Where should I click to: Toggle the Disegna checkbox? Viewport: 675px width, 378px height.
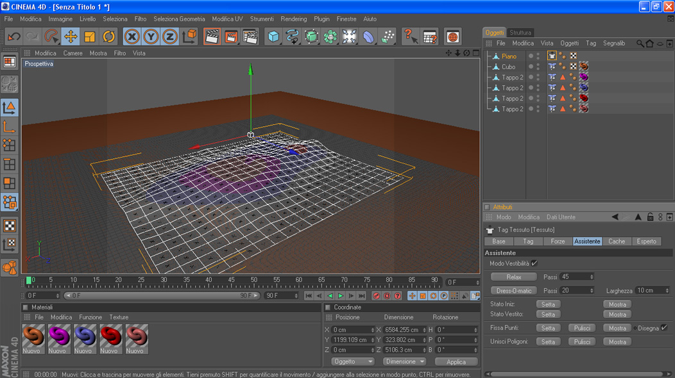pos(664,328)
